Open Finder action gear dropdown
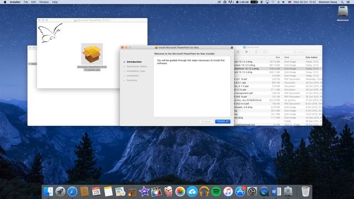Viewport: 354px width, 199px height. pyautogui.click(x=247, y=52)
